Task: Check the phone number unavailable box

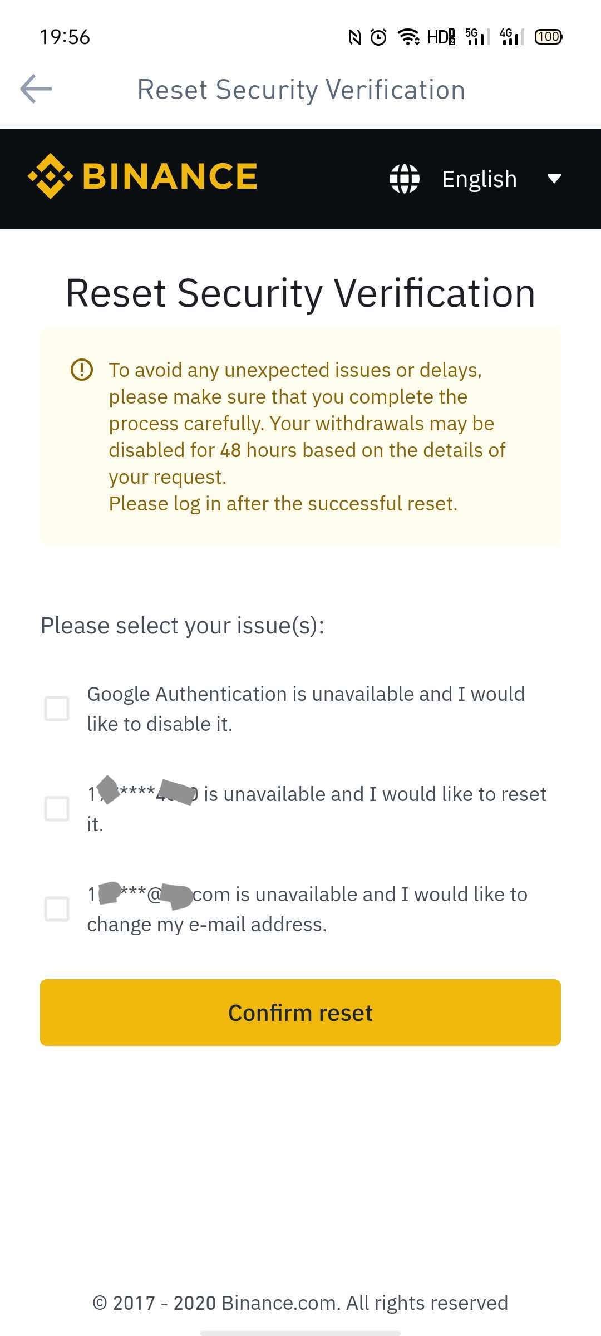Action: tap(57, 809)
